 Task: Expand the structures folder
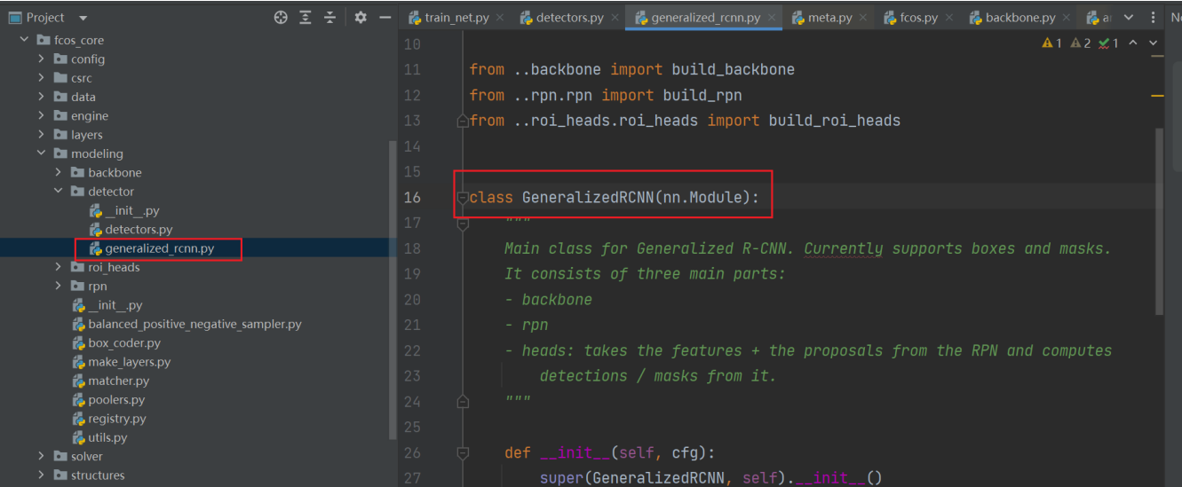coord(41,475)
